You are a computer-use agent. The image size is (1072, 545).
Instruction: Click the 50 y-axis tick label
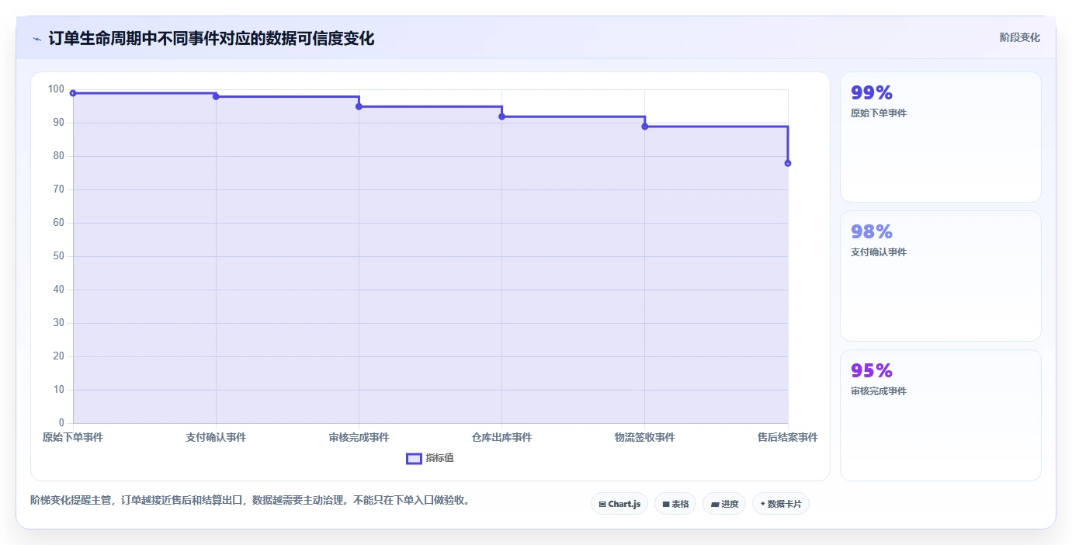tap(59, 256)
